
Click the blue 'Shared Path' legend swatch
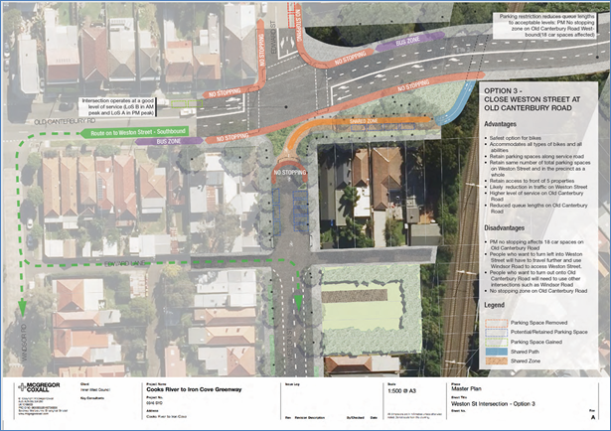pyautogui.click(x=496, y=352)
